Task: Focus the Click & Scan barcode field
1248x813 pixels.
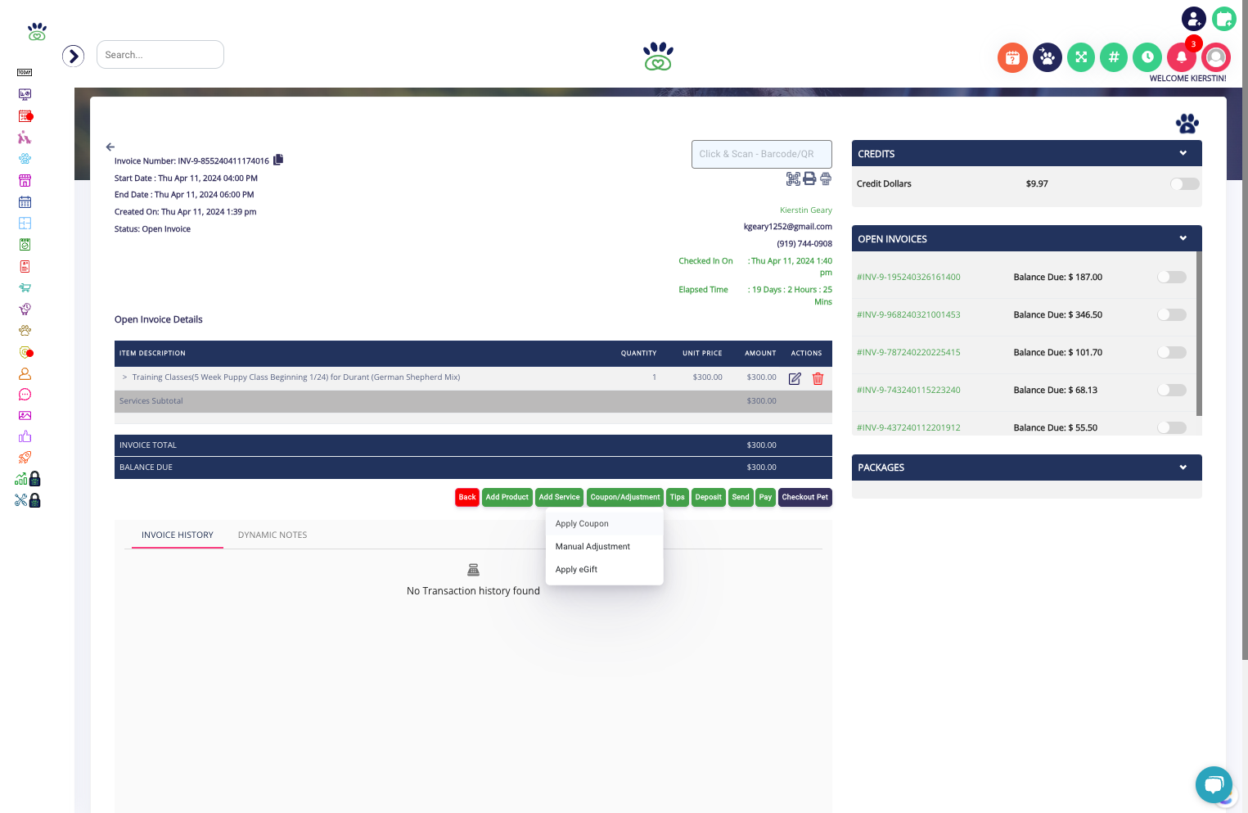Action: click(762, 154)
